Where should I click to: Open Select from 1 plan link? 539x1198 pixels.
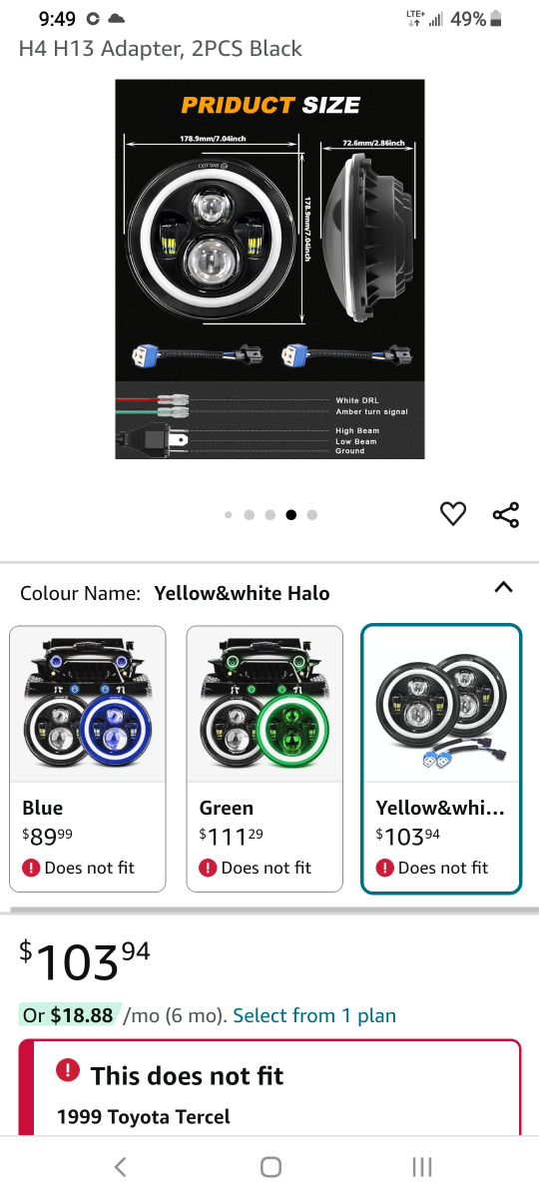click(314, 1015)
